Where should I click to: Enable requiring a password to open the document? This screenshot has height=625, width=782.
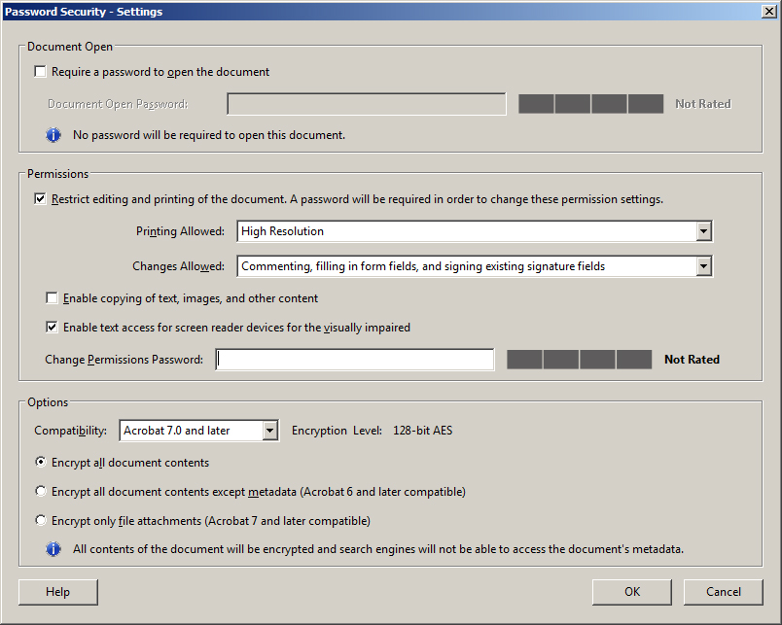coord(40,71)
